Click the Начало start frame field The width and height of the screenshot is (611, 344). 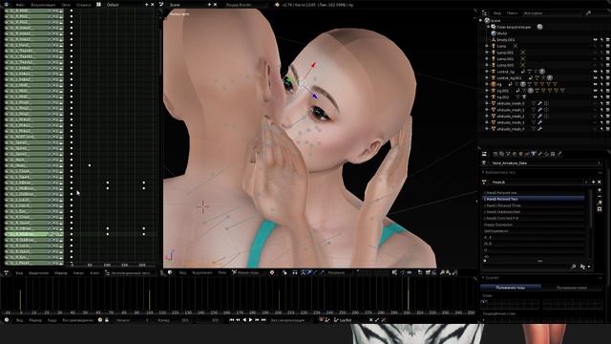(134, 320)
